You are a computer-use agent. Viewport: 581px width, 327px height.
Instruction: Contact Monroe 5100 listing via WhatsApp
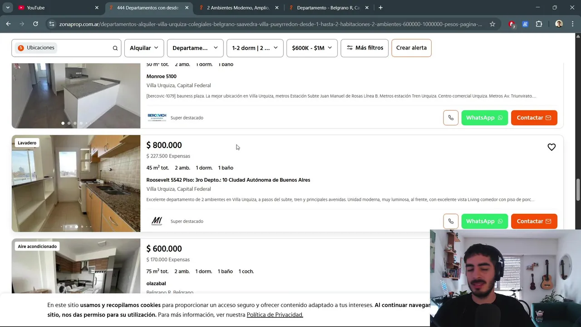click(x=484, y=118)
